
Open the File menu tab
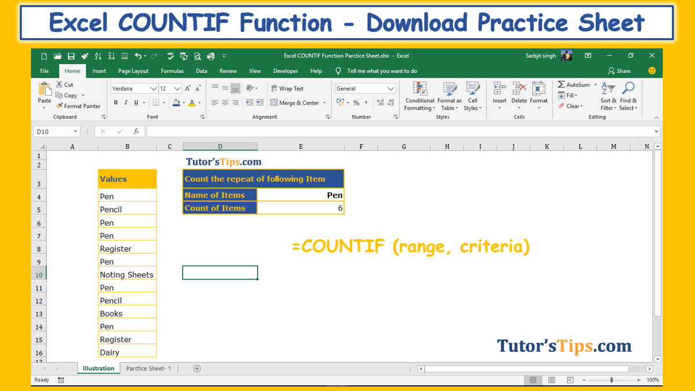pos(45,71)
